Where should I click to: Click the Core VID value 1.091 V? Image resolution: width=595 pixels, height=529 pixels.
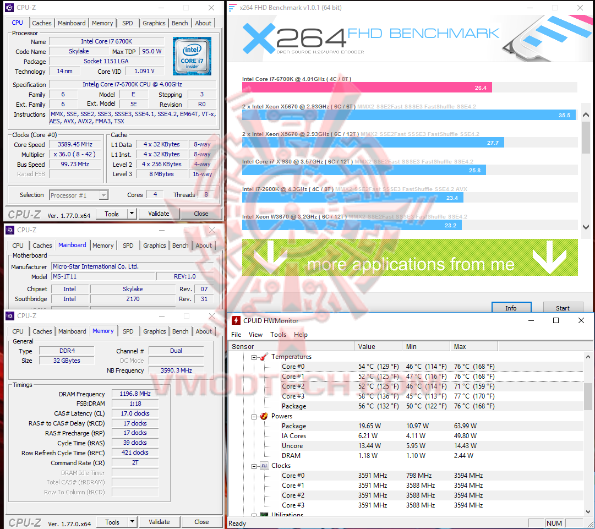(x=145, y=72)
